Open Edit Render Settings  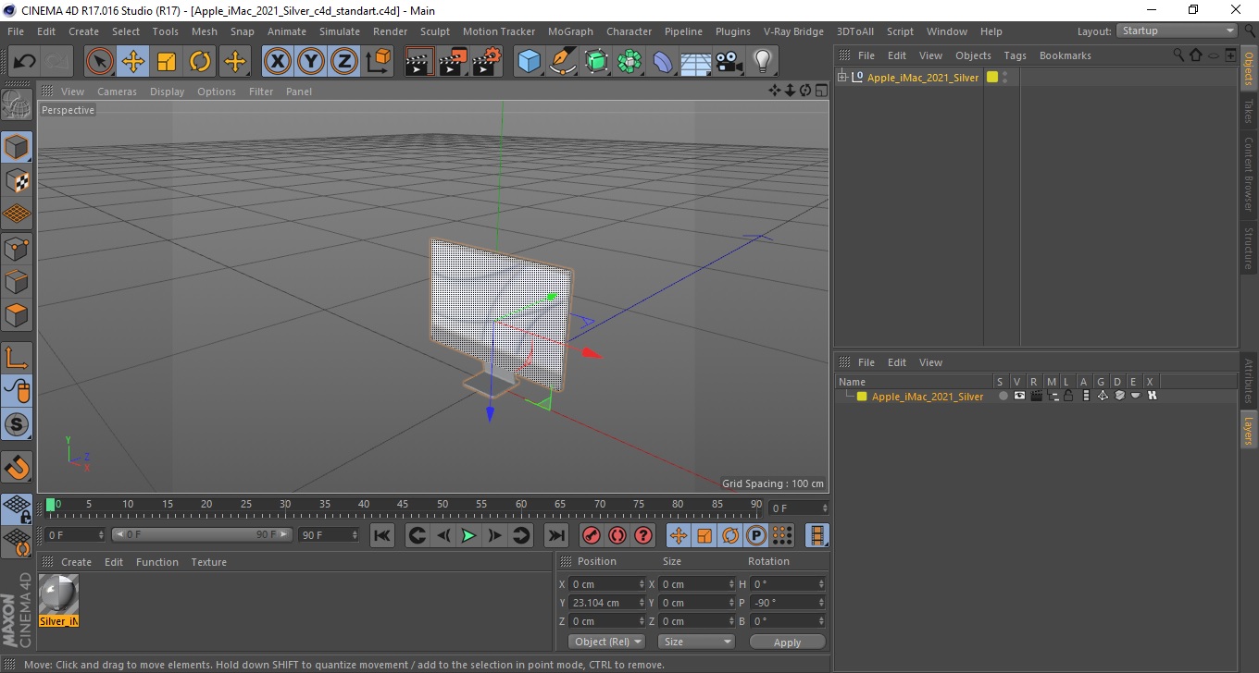pyautogui.click(x=487, y=62)
